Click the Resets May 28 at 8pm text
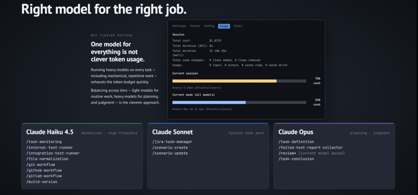This screenshot has height=195, width=418. point(202,109)
